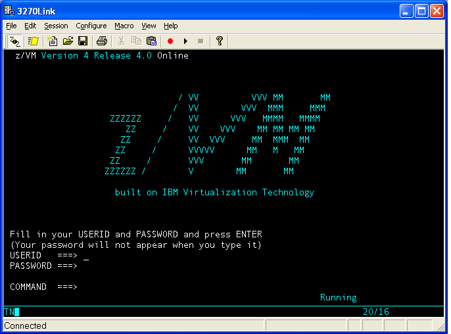The height and width of the screenshot is (334, 451).
Task: Click the 3270Link title bar icon
Action: click(9, 11)
